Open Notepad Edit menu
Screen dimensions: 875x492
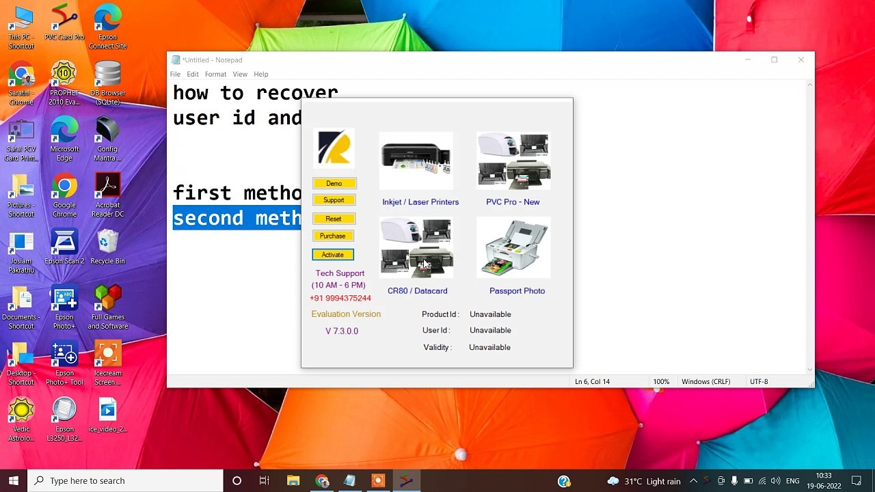tap(193, 74)
